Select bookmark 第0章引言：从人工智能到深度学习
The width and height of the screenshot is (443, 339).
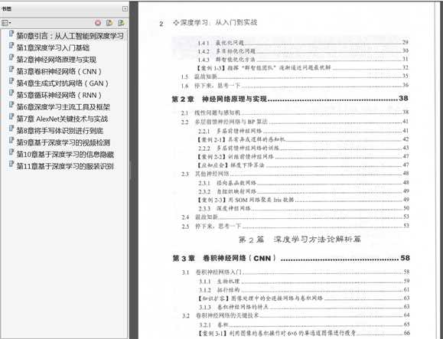70,36
